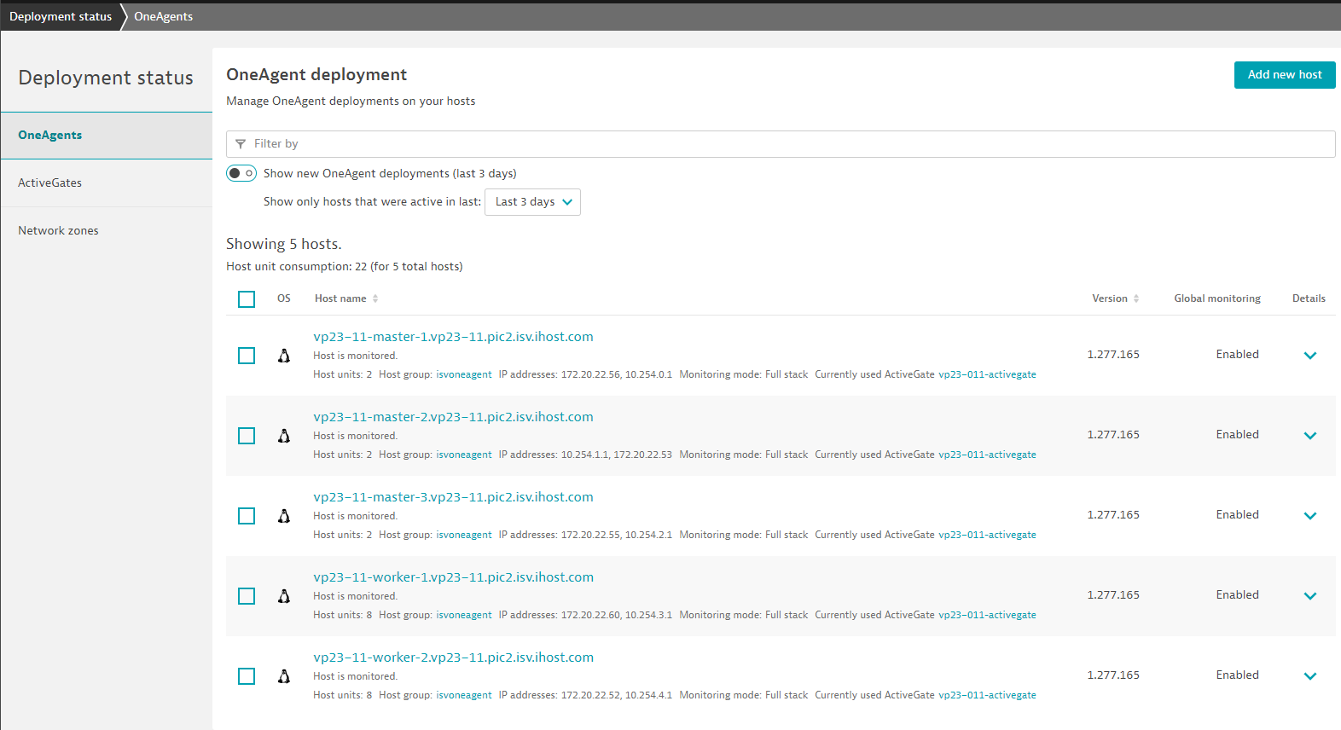Select checkbox for vp23-11-master-1 host
Image resolution: width=1341 pixels, height=730 pixels.
click(x=247, y=356)
